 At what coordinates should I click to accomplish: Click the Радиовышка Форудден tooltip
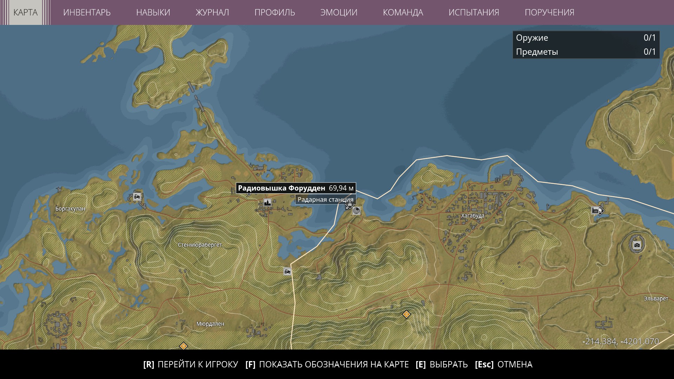tap(296, 188)
